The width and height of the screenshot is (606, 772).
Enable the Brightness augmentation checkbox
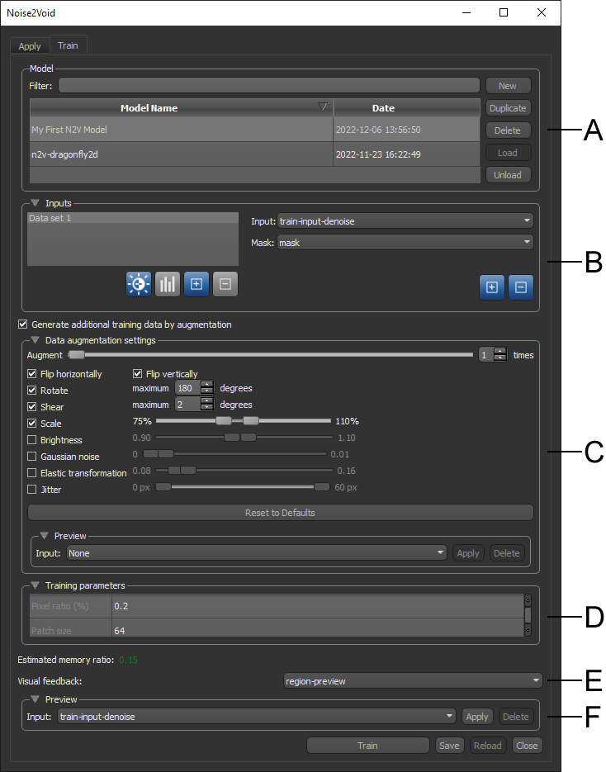(x=32, y=440)
